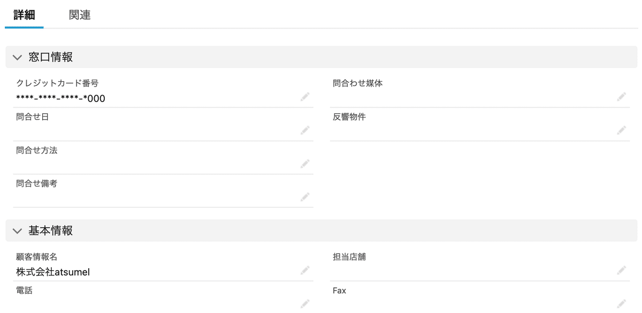
Task: Click the 問合せ方法 edit pencil
Action: (305, 164)
